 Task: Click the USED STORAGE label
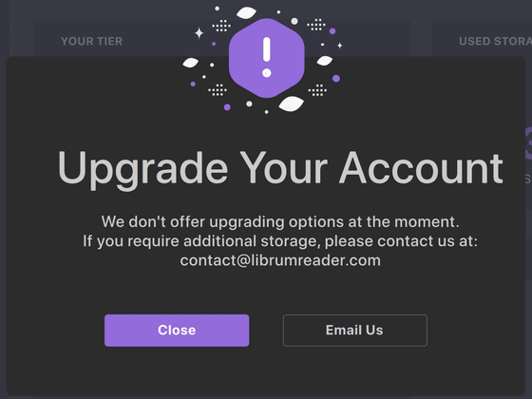[495, 42]
